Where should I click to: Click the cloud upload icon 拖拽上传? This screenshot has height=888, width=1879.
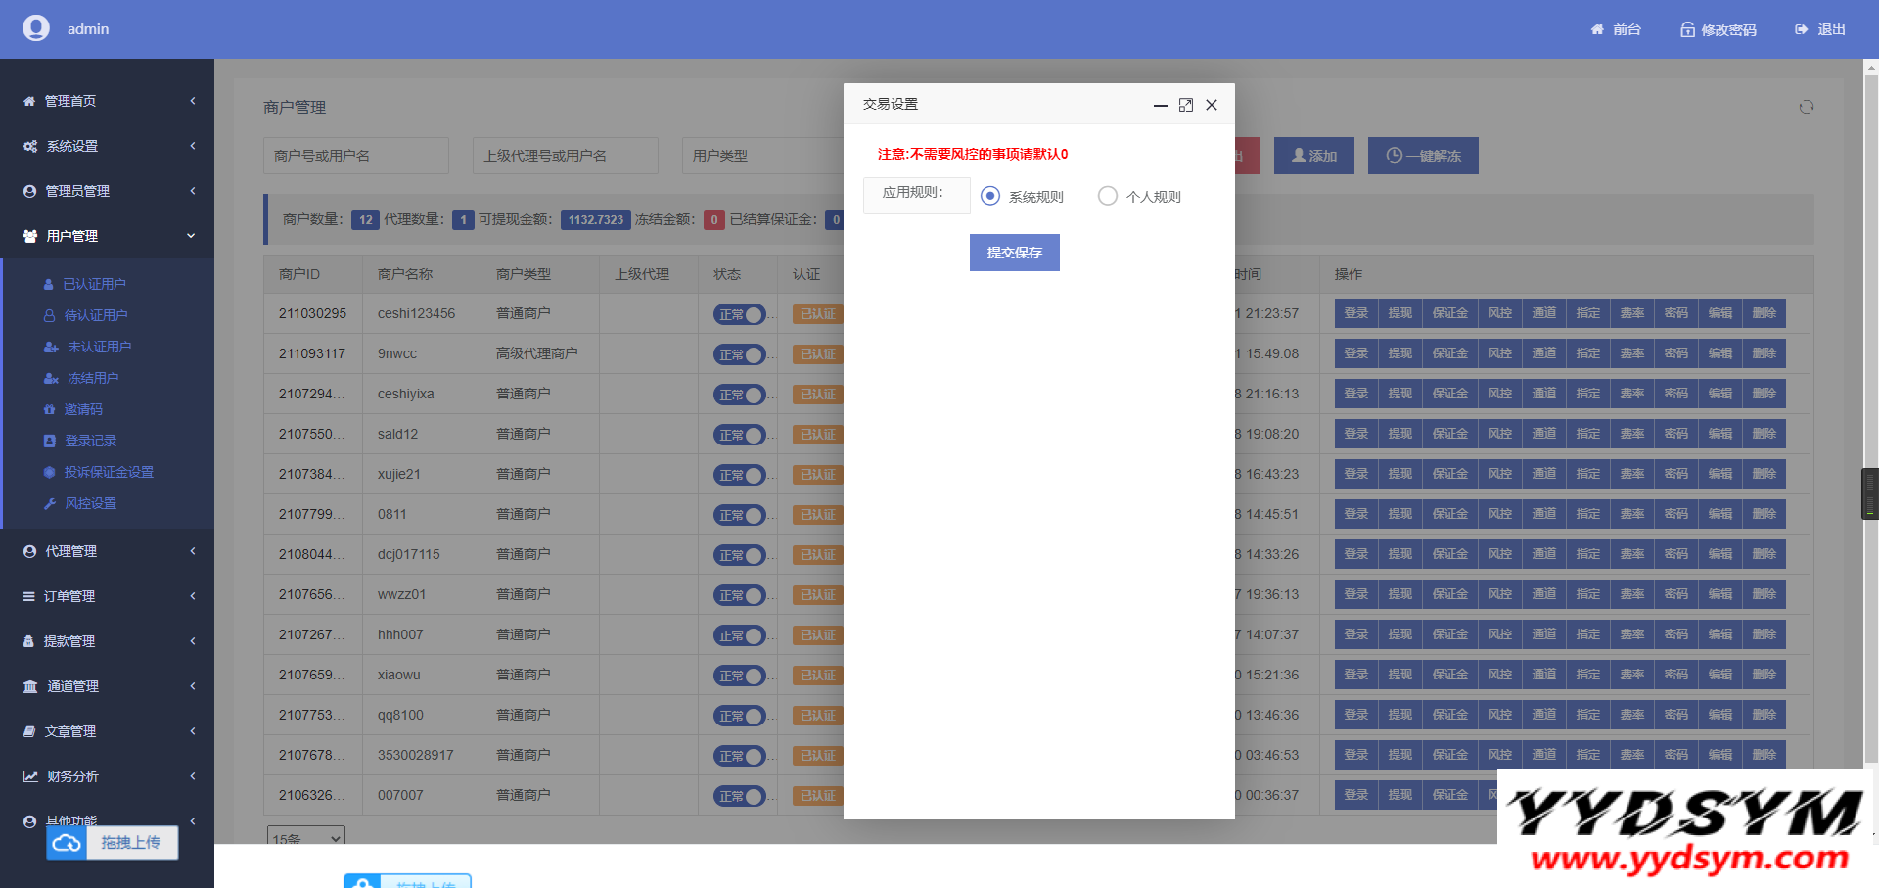67,843
